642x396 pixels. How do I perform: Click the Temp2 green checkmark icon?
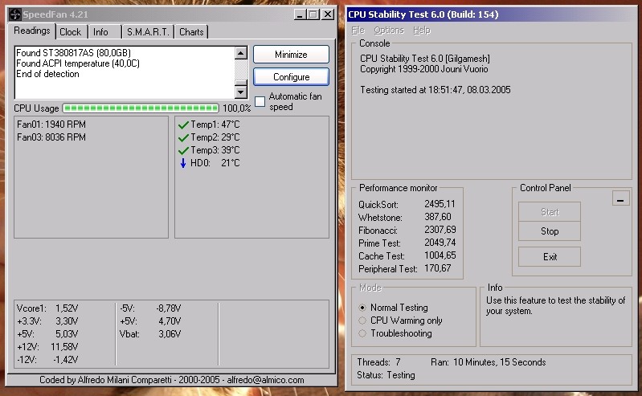click(183, 137)
